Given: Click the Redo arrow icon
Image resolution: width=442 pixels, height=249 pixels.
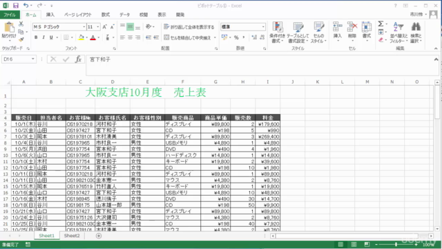Looking at the screenshot, I should (39, 6).
